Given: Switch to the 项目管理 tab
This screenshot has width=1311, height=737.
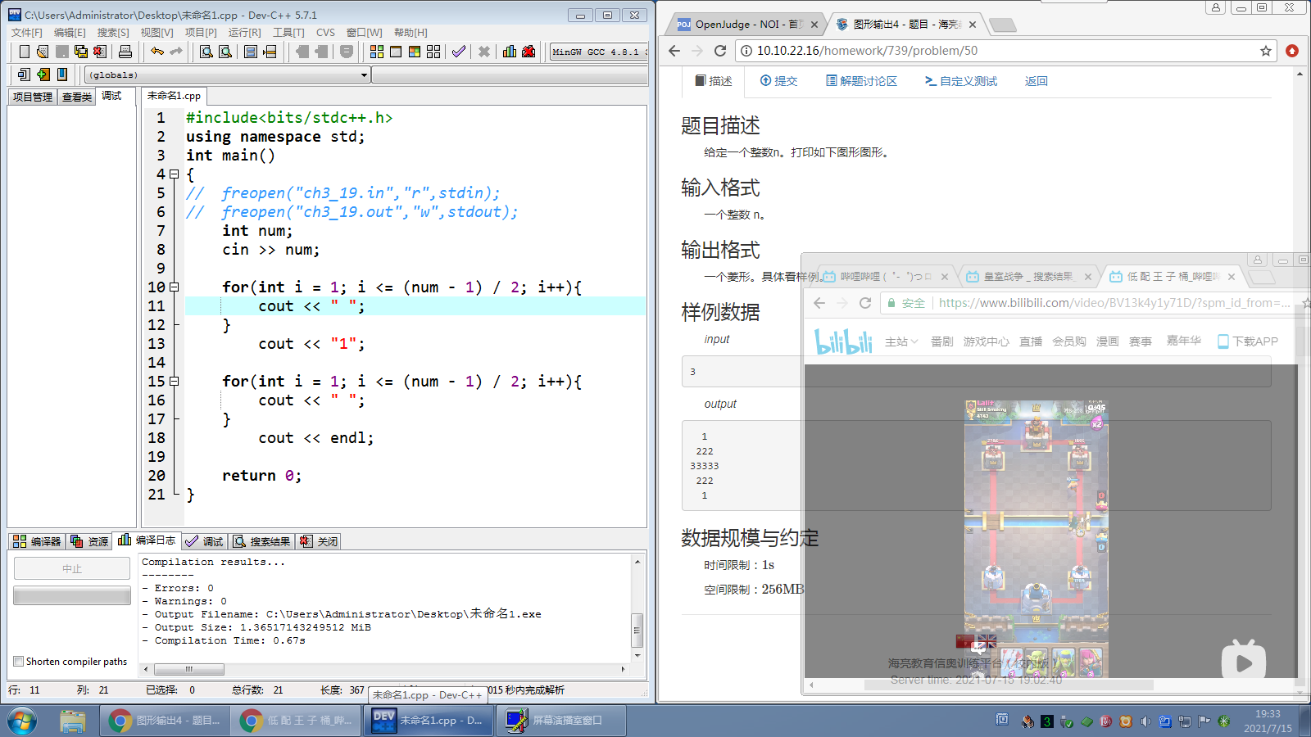Looking at the screenshot, I should pyautogui.click(x=33, y=97).
